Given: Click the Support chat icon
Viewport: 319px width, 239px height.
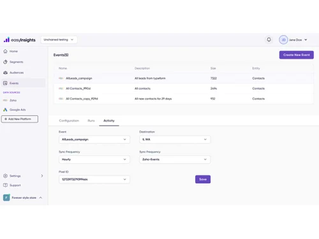Looking at the screenshot, I should (x=5, y=185).
